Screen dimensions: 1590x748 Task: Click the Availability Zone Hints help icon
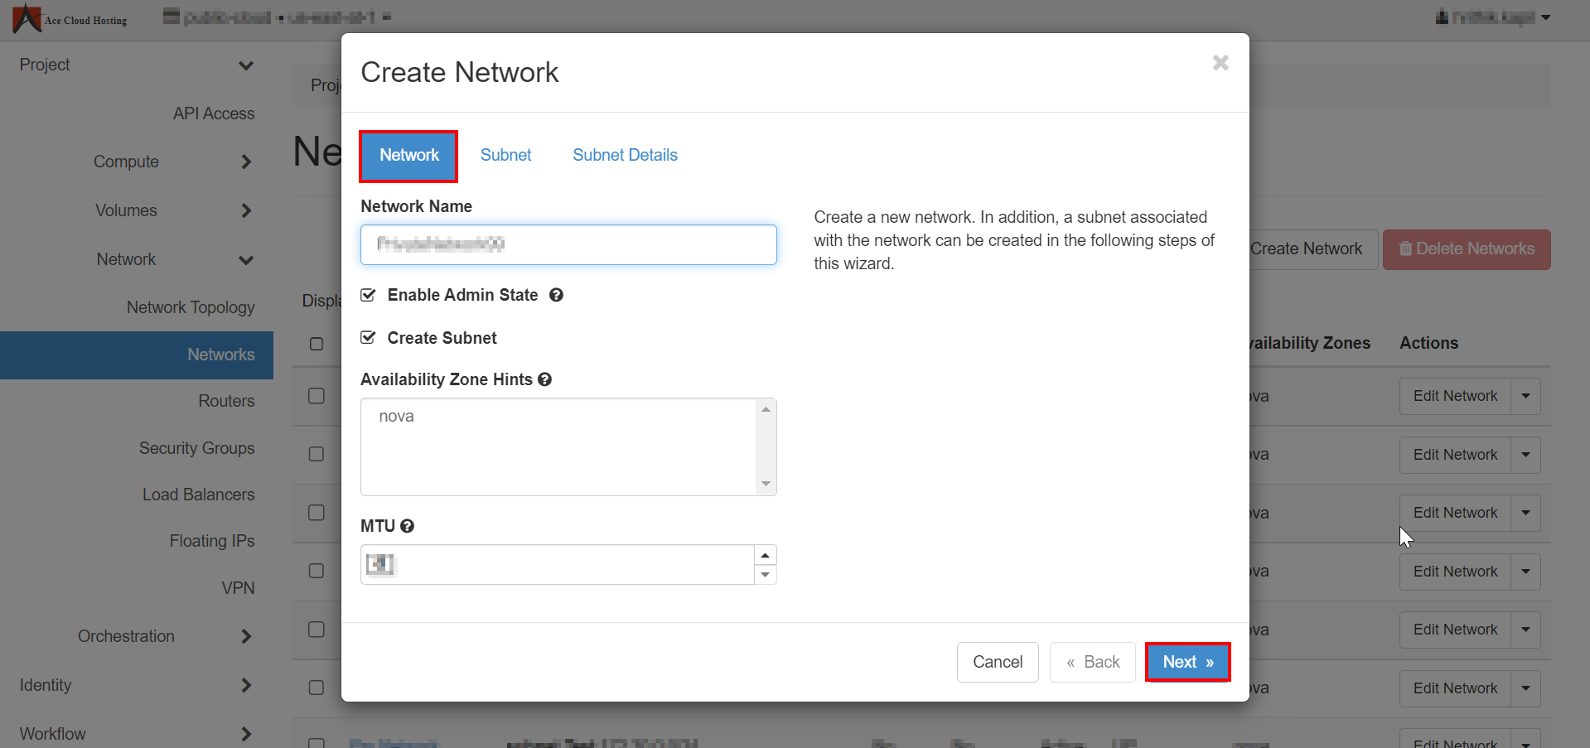pos(544,379)
